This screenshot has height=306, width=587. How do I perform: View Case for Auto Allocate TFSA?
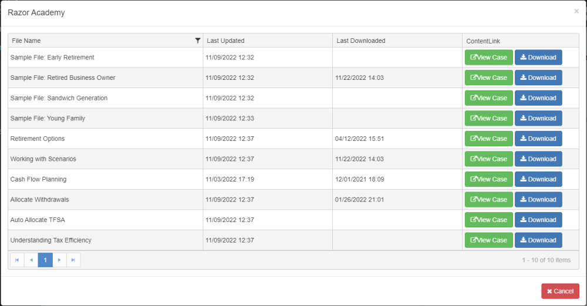click(488, 220)
